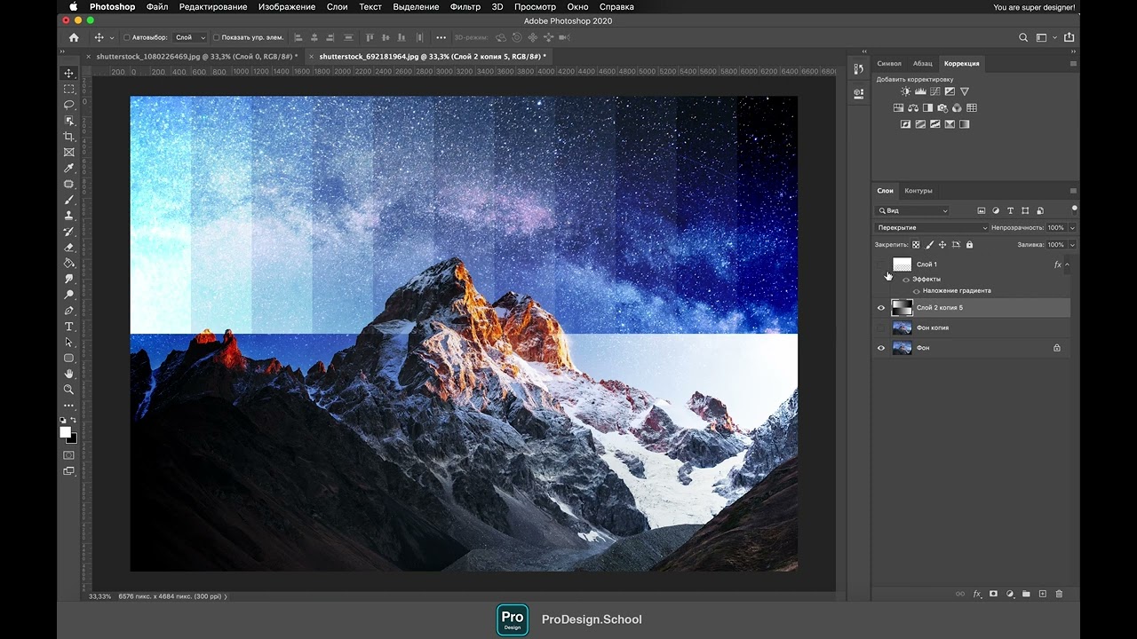
Task: Open the Фильтр menu
Action: pos(465,7)
